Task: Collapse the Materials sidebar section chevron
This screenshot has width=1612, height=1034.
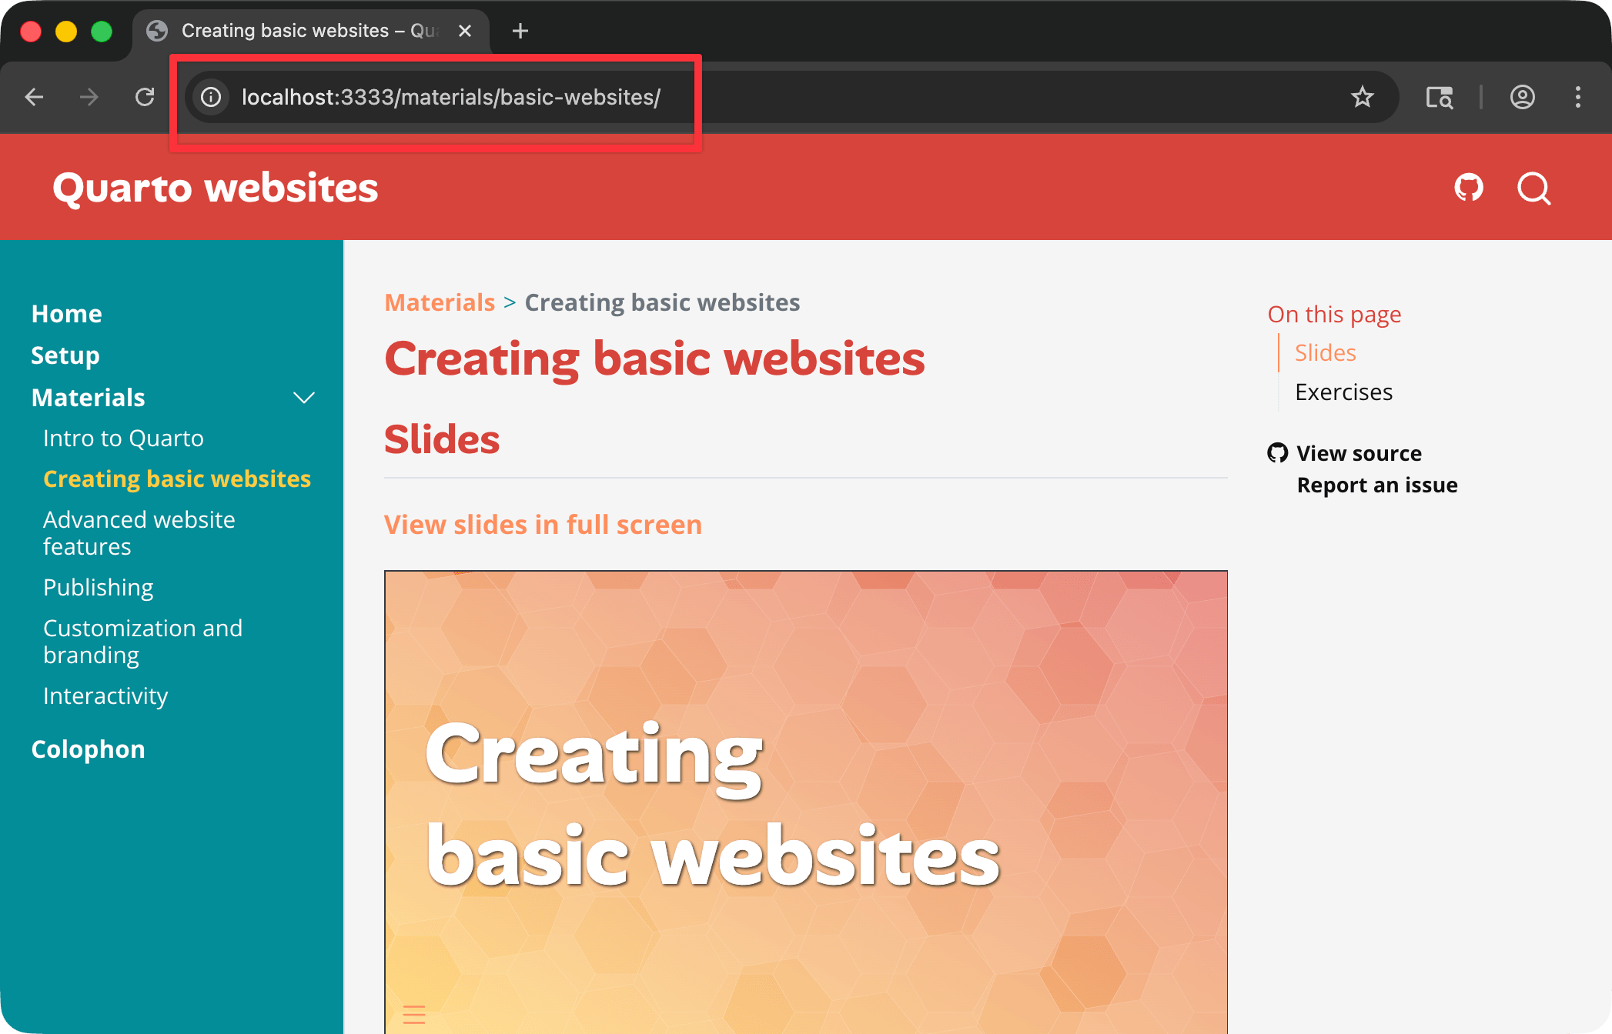Action: 304,398
